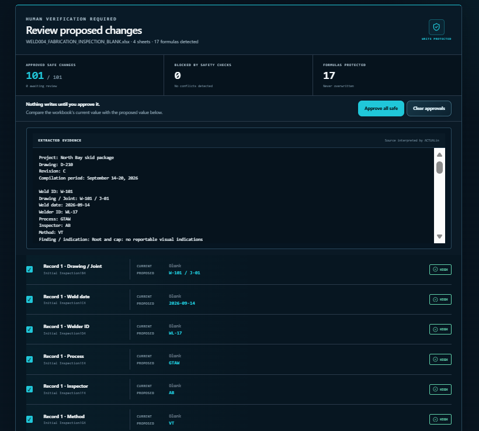
Task: Click the Project: North Bay skid package line
Action: tap(77, 157)
